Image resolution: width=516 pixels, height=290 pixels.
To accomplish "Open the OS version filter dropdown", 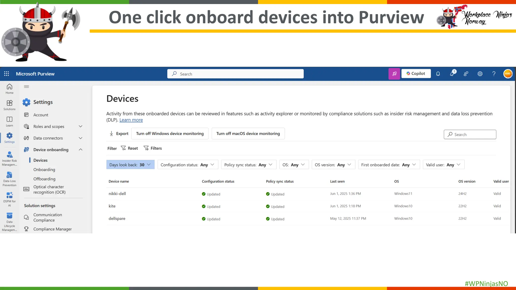I will point(333,165).
